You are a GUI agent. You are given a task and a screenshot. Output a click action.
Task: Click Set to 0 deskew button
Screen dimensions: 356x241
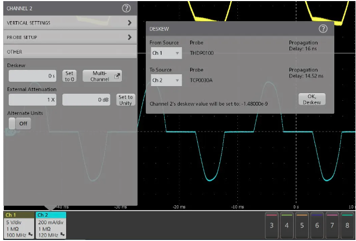[x=69, y=76]
